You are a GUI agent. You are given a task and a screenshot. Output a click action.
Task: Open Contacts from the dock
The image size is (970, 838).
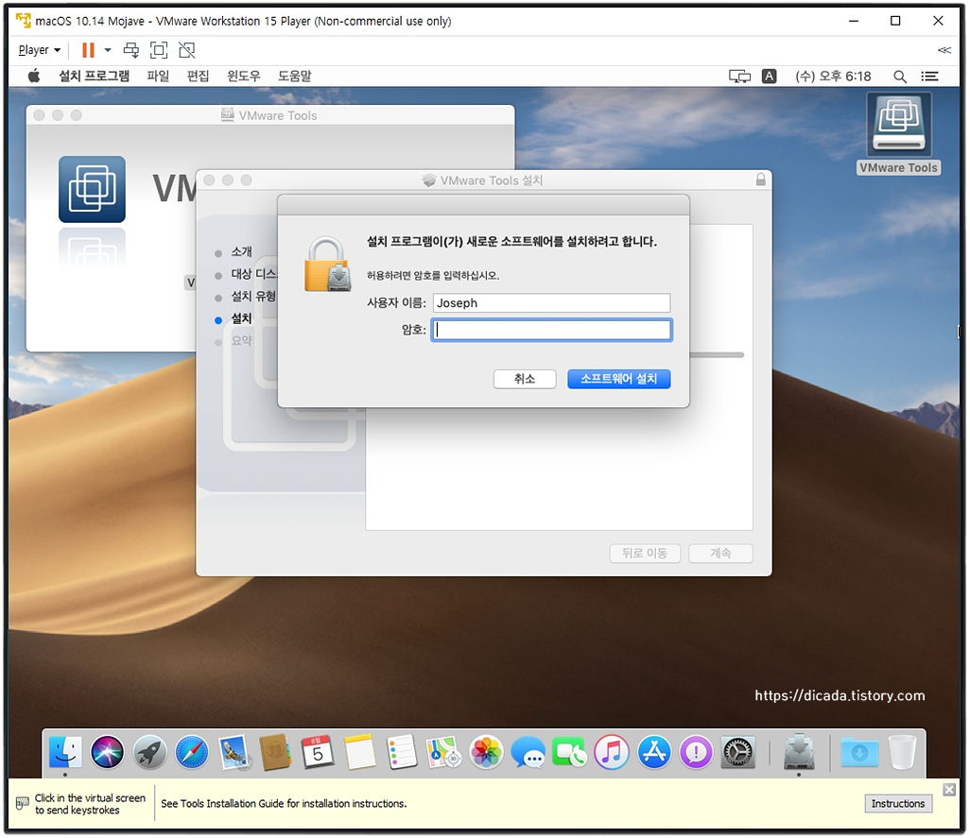(x=275, y=752)
